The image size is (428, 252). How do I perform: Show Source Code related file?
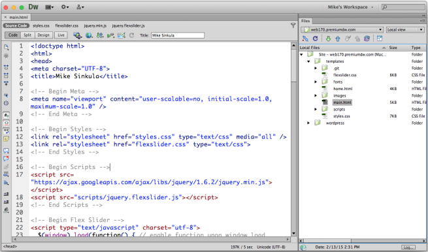[16, 25]
